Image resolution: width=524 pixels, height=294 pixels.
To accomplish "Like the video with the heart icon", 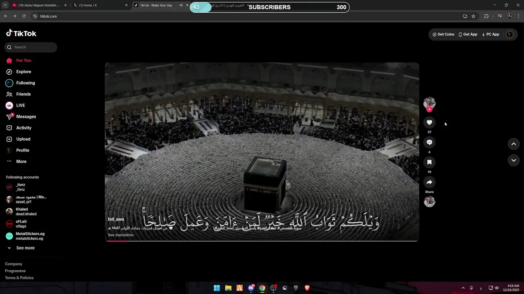I will pyautogui.click(x=429, y=122).
